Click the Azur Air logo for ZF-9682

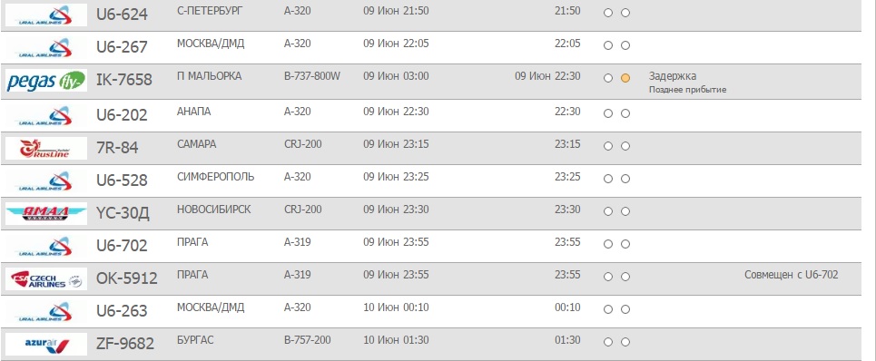(46, 344)
